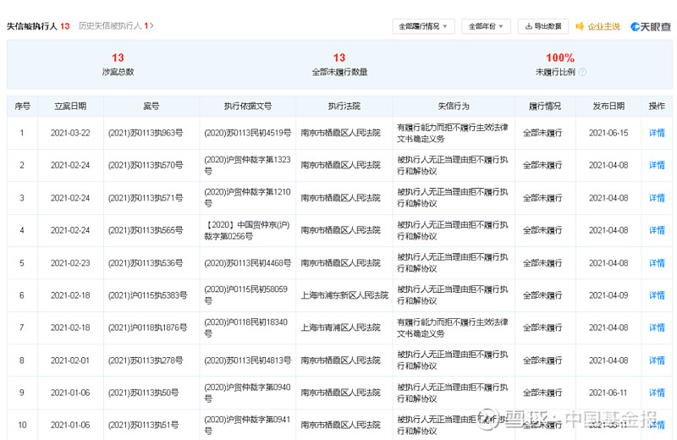This screenshot has height=440, width=677.
Task: Click publish date 2021-04-09 in row 6
Action: [x=608, y=295]
